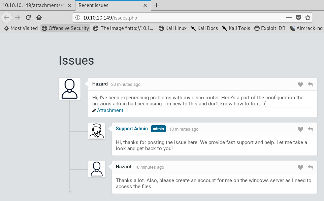Go to the browser home page icon
The image size is (324, 201).
coord(39,18)
